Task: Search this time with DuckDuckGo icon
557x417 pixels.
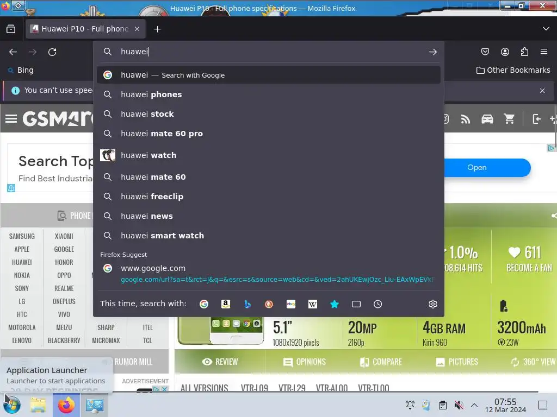Action: pyautogui.click(x=269, y=304)
